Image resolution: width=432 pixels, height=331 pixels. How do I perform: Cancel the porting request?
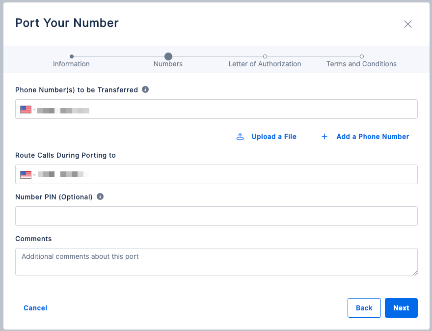35,308
